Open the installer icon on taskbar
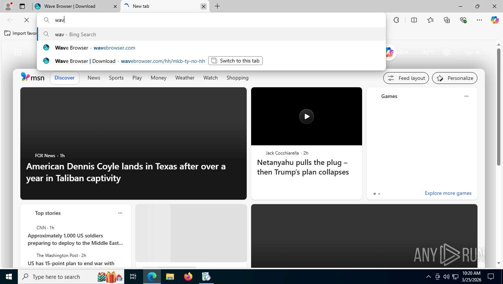The width and height of the screenshot is (503, 284). coord(206,277)
